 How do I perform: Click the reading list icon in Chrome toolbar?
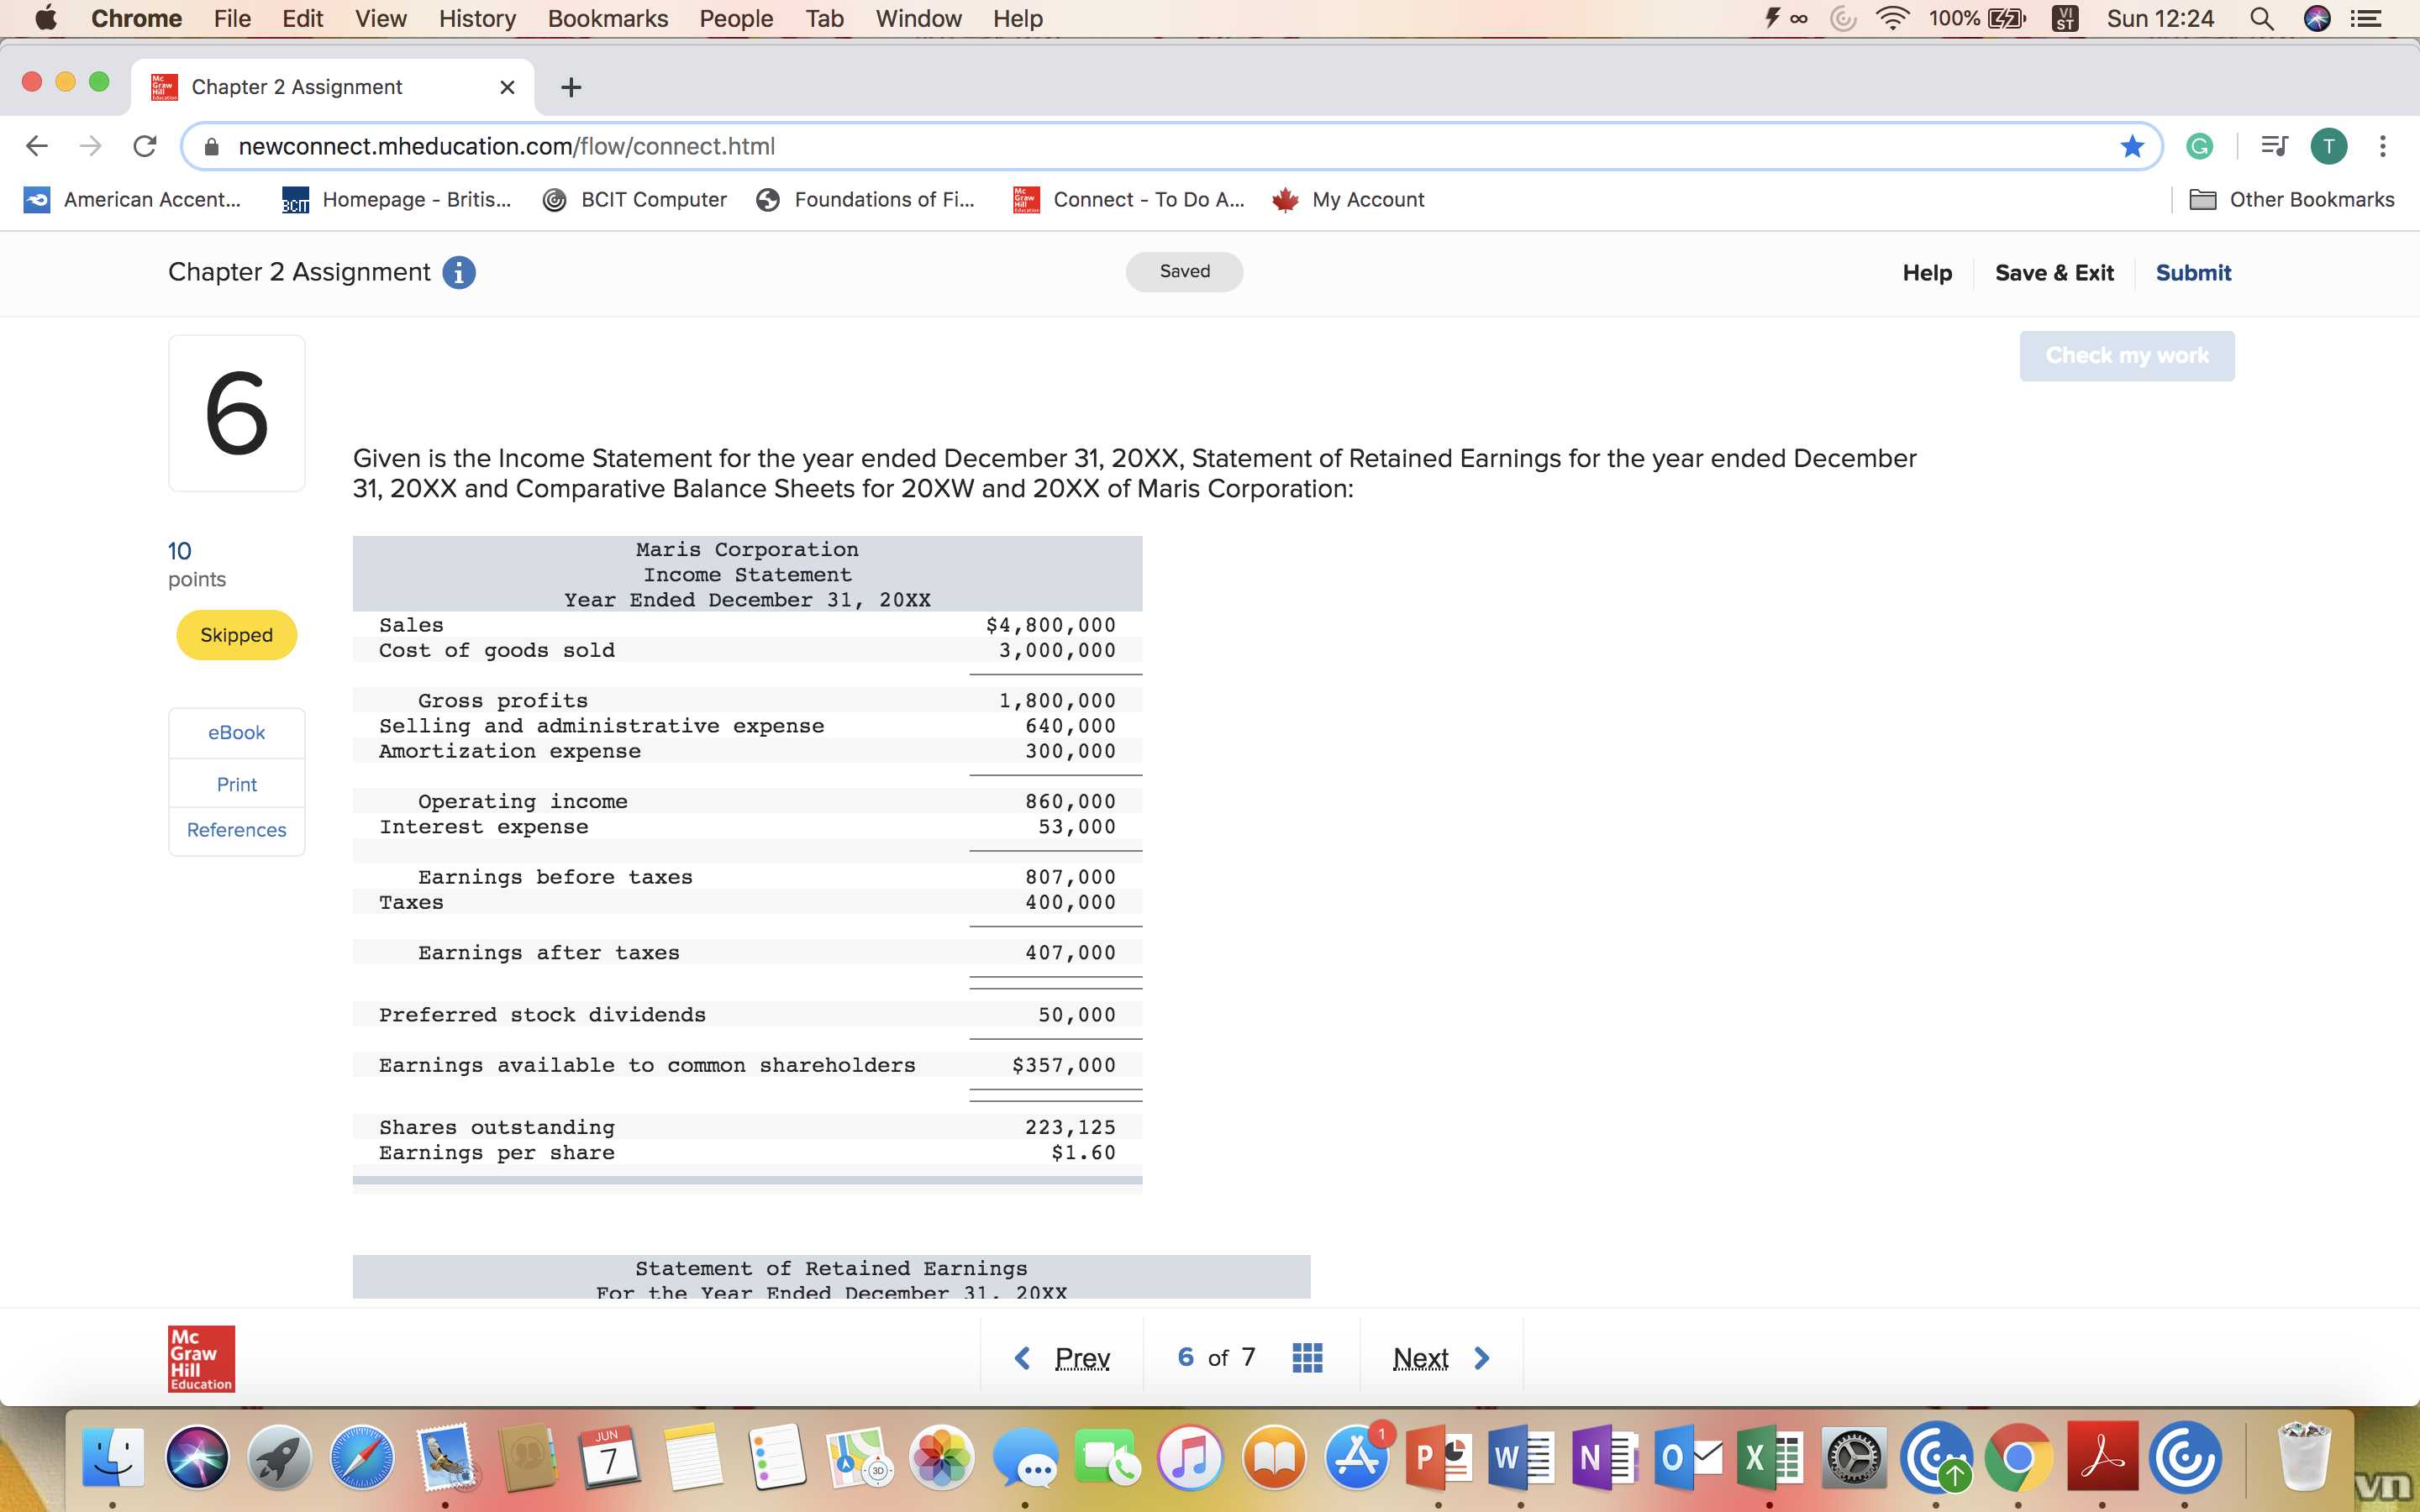click(2272, 146)
